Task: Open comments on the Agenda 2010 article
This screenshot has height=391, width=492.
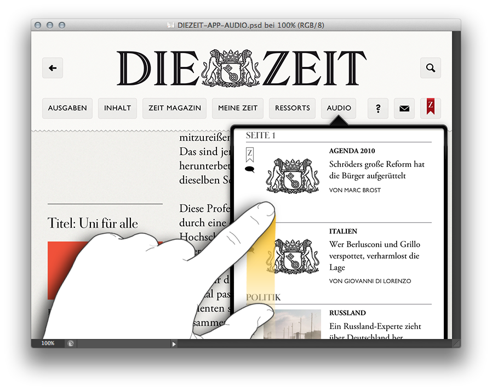Action: [x=249, y=170]
